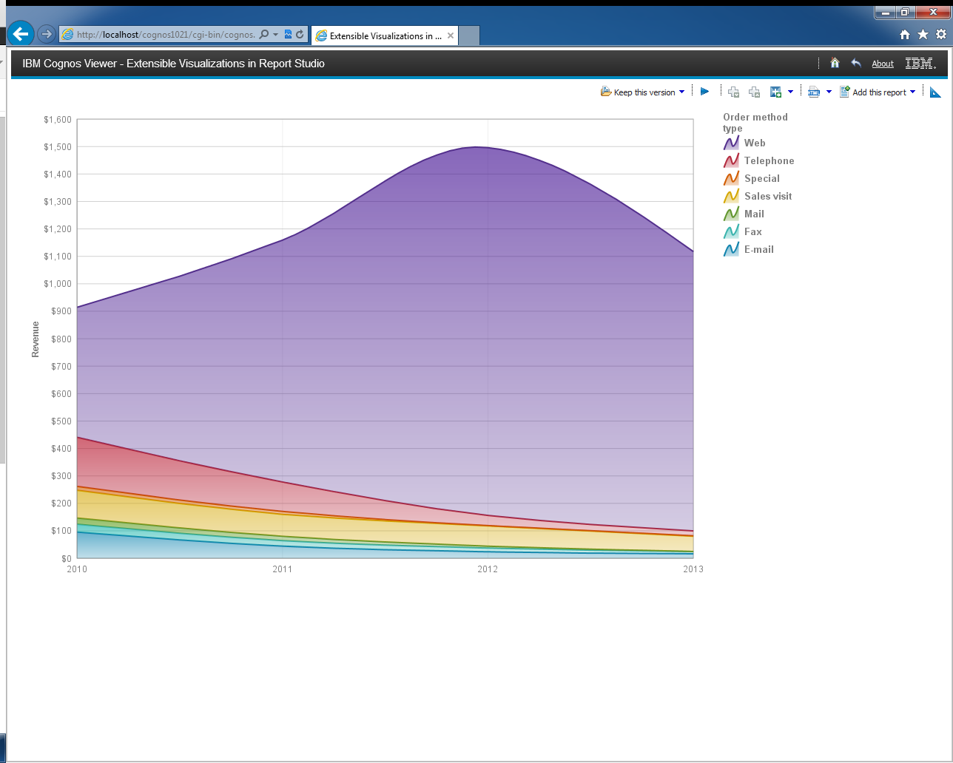This screenshot has height=763, width=953.
Task: Click the Add this report icon
Action: click(844, 92)
